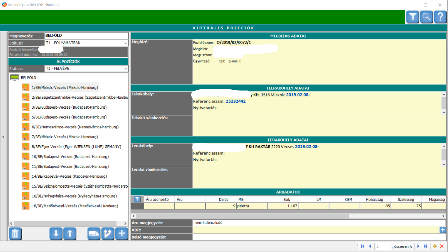Click Felrakóhely date 2019.02.08-
This screenshot has height=252, width=448.
[298, 95]
